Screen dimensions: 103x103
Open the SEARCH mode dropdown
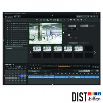(x=83, y=17)
